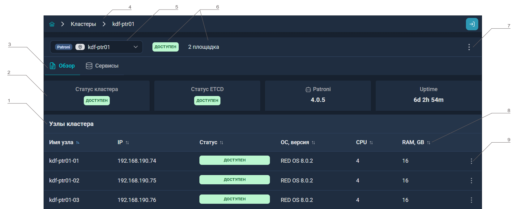Image resolution: width=516 pixels, height=209 pixels.
Task: Click the Узлы кластера section heading
Action: 71,124
